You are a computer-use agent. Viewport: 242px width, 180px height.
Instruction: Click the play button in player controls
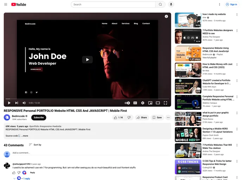click(x=9, y=103)
